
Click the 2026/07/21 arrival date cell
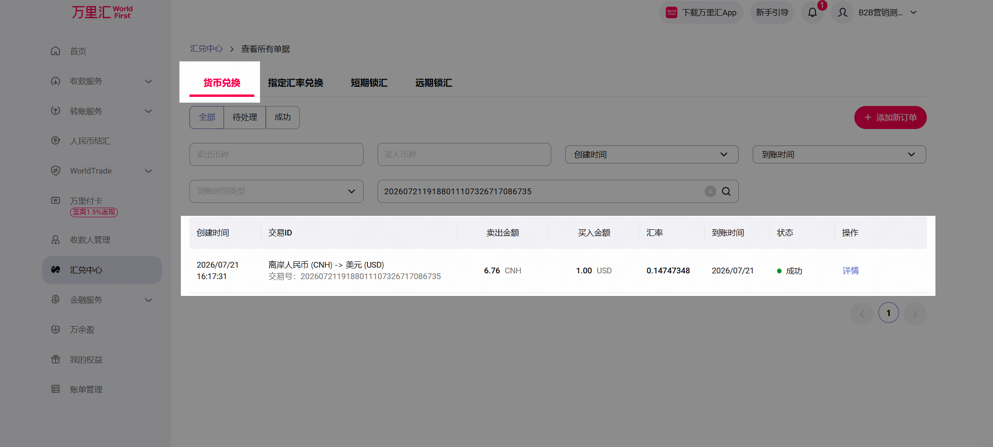point(733,271)
